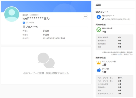This screenshot has height=98, width=136.
Task: Click the もらったナイス！ 1件 value
Action: point(120,94)
